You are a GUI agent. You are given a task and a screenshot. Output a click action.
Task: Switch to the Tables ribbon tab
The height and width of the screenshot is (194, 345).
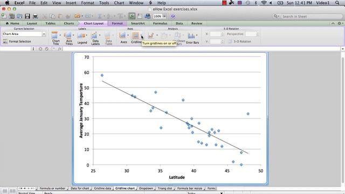click(x=50, y=23)
